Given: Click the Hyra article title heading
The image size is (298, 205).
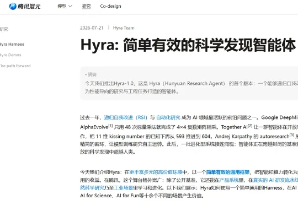Looking at the screenshot, I should point(188,45).
